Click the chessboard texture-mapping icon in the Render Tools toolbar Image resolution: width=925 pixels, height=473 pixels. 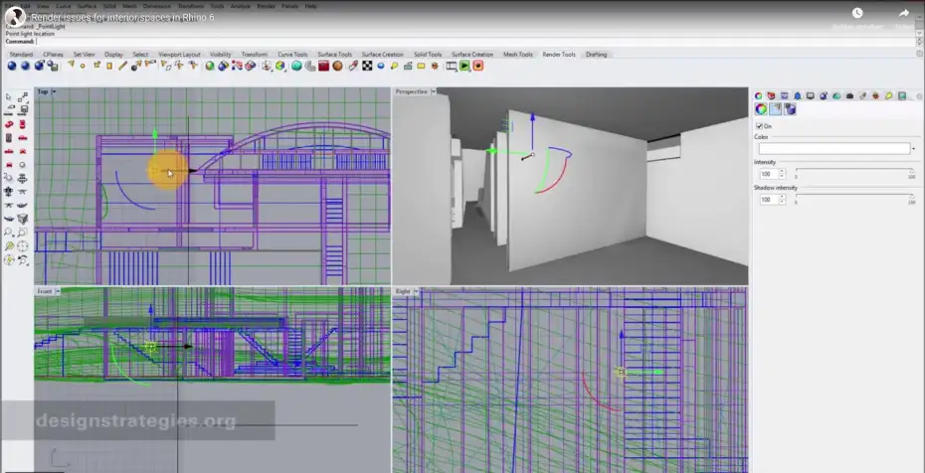click(x=367, y=66)
